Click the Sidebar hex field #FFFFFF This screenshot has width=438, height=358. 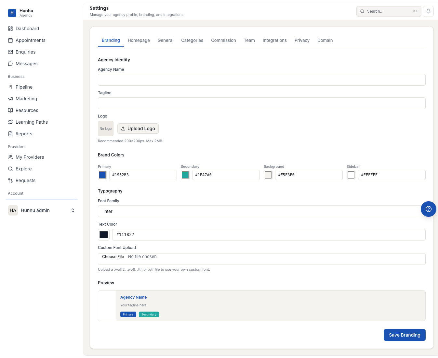click(392, 175)
